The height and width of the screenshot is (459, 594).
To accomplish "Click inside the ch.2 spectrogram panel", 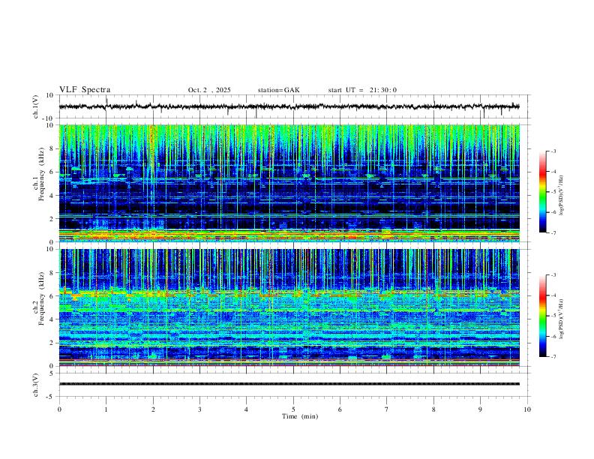I will [289, 307].
